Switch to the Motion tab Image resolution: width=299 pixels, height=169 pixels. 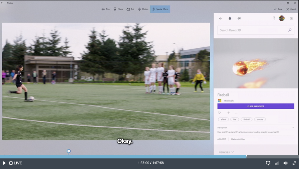(x=143, y=9)
